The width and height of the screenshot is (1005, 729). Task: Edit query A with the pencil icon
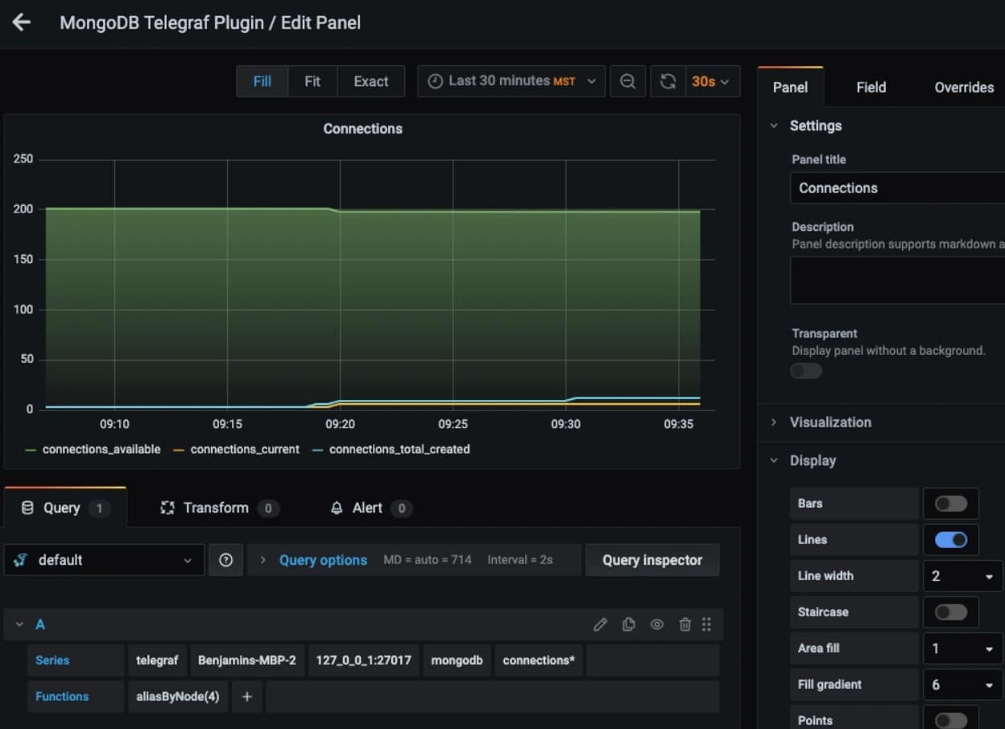(600, 624)
